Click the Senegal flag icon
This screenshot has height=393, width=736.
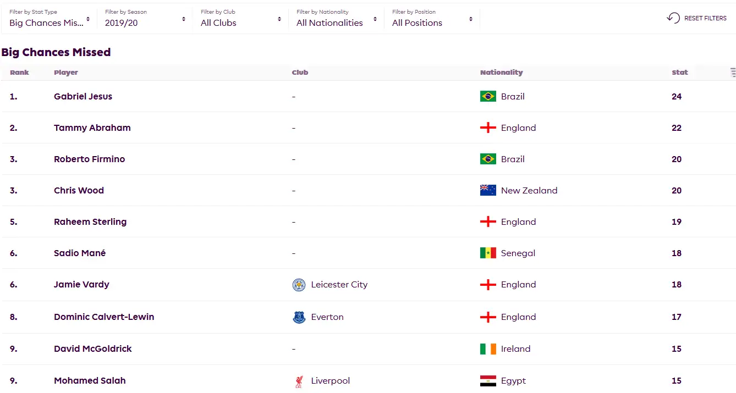pos(488,253)
